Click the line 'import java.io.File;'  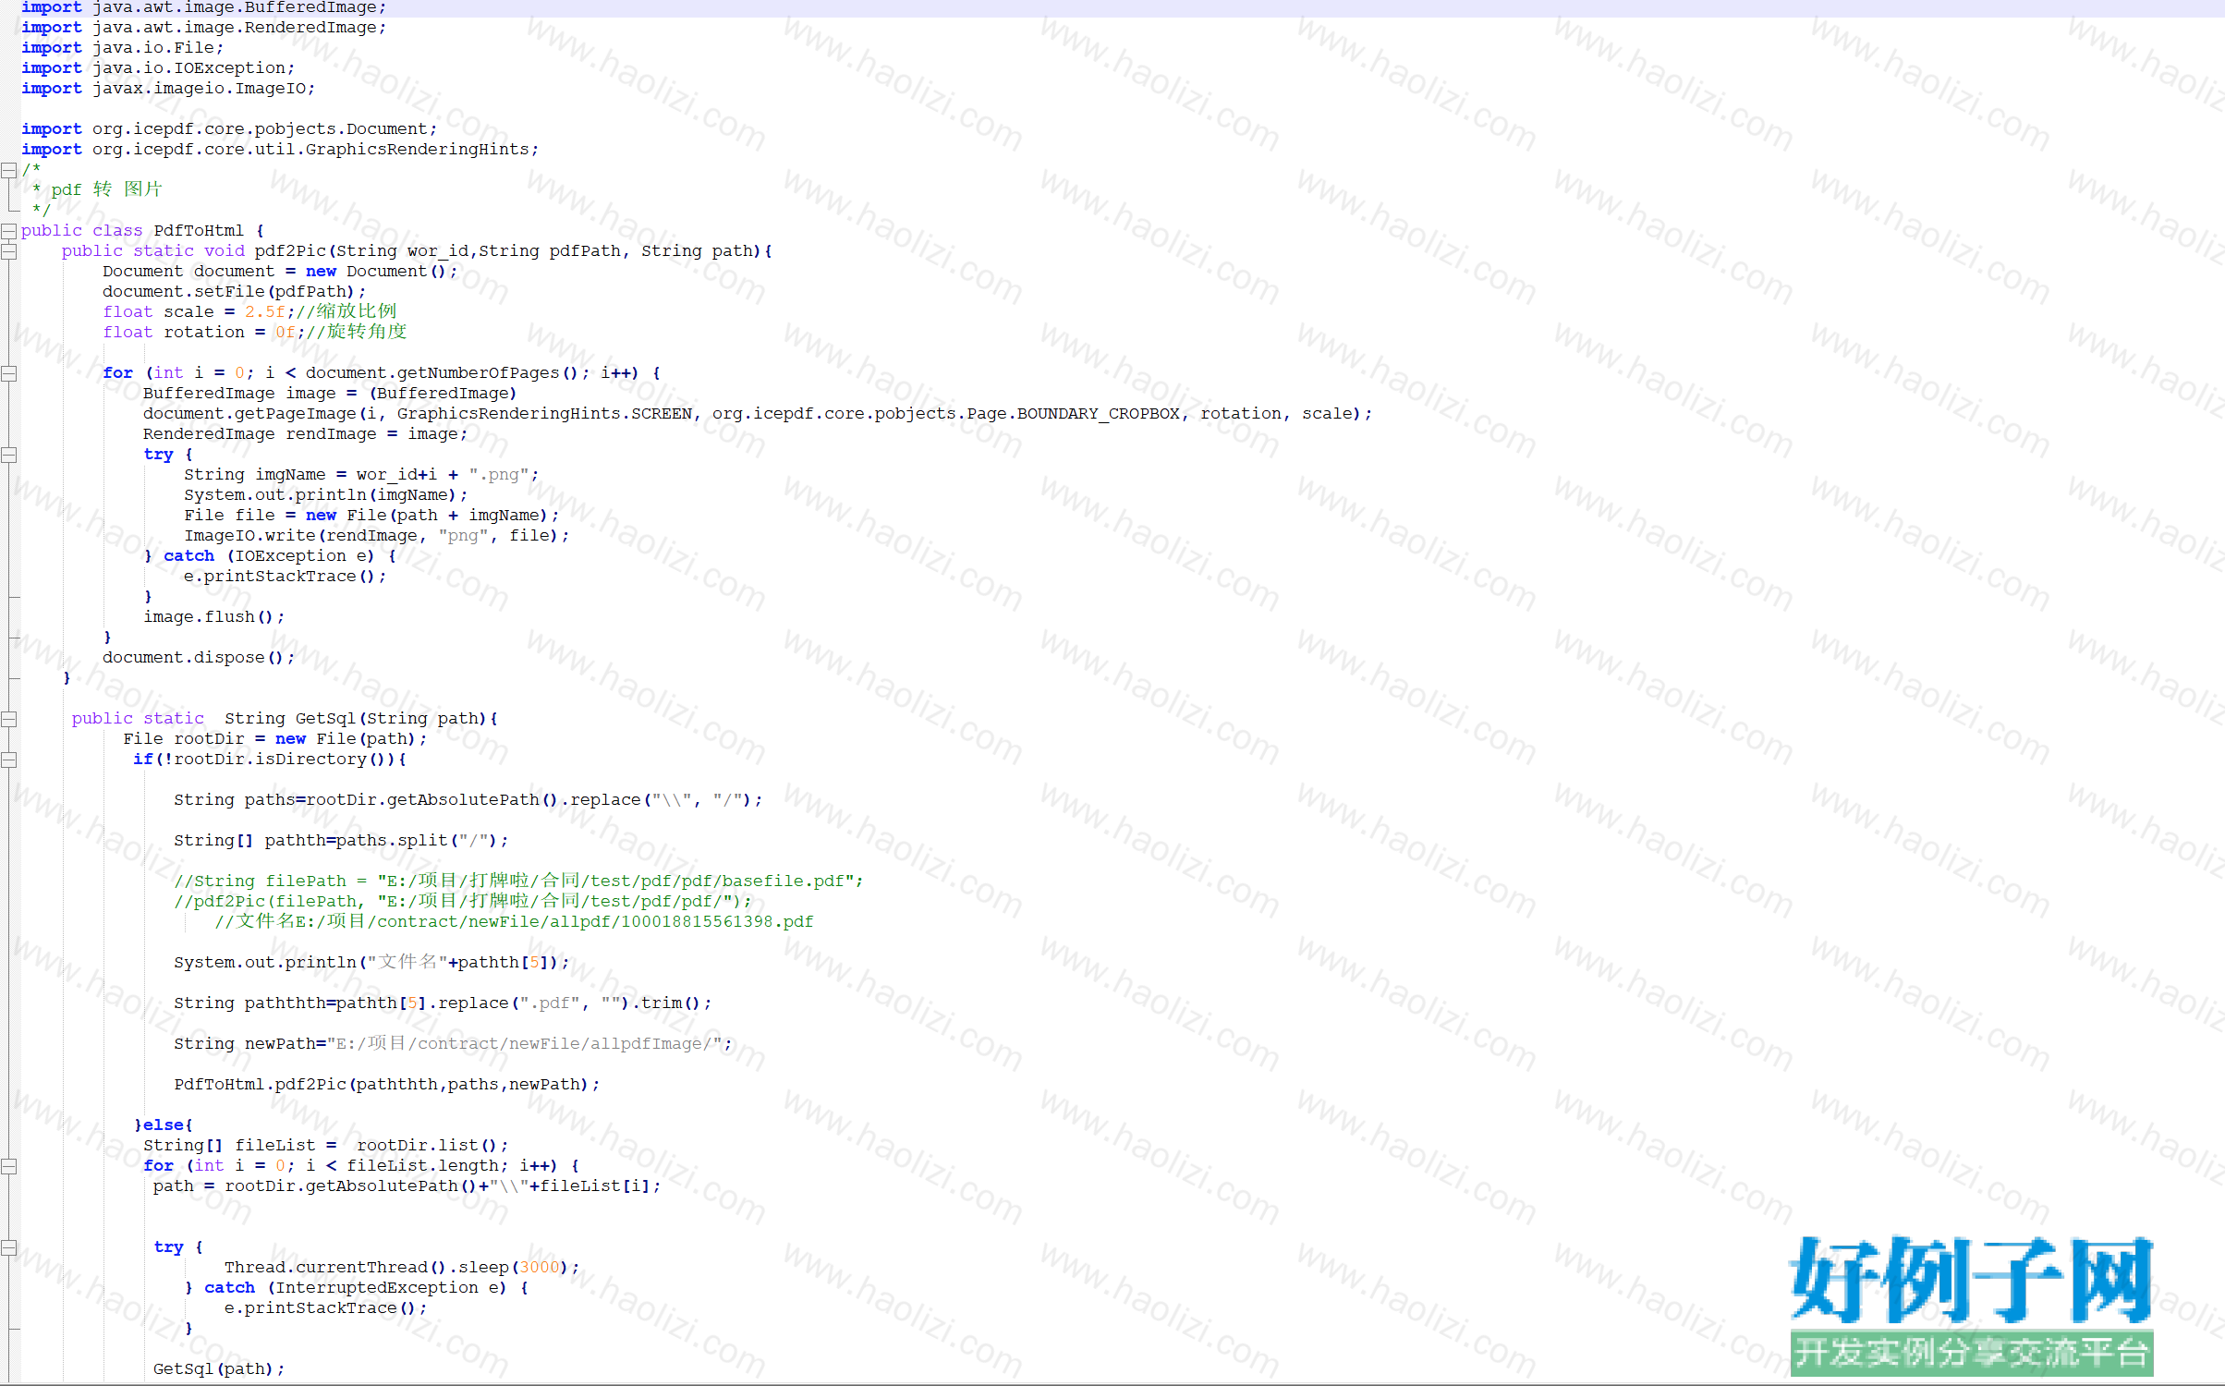coord(122,48)
